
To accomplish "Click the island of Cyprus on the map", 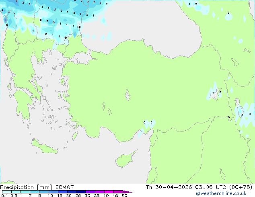I will tap(124, 160).
